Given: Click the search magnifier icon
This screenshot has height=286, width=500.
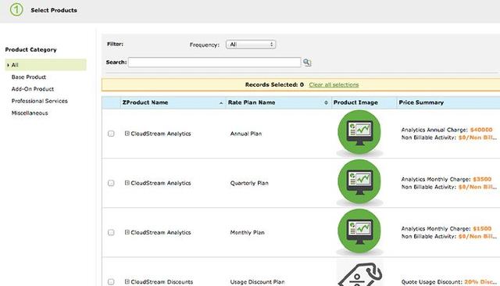Looking at the screenshot, I should click(x=307, y=63).
